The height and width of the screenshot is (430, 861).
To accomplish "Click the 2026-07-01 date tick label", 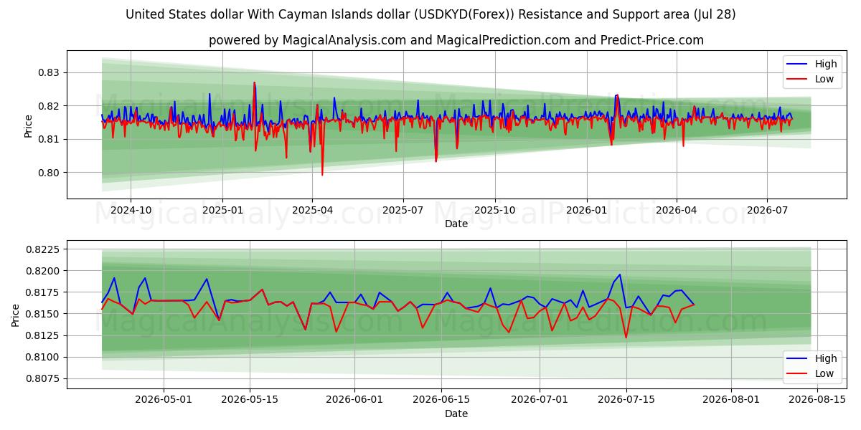I will click(539, 400).
